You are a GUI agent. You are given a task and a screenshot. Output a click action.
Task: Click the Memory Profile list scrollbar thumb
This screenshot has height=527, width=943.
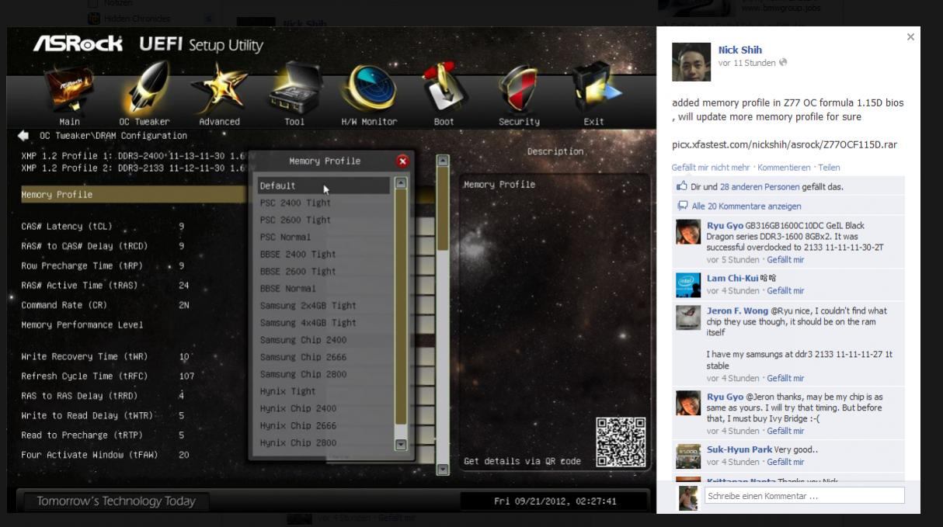(x=401, y=307)
